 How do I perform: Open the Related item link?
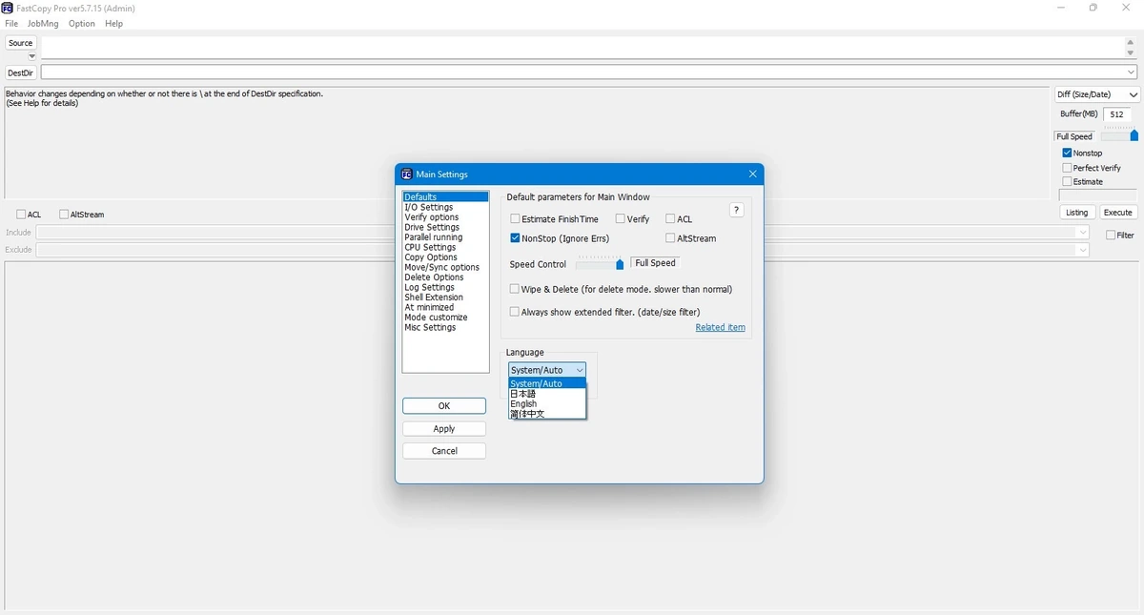720,327
